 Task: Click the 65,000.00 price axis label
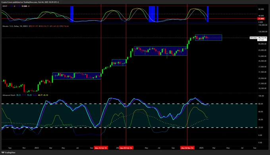(262, 50)
